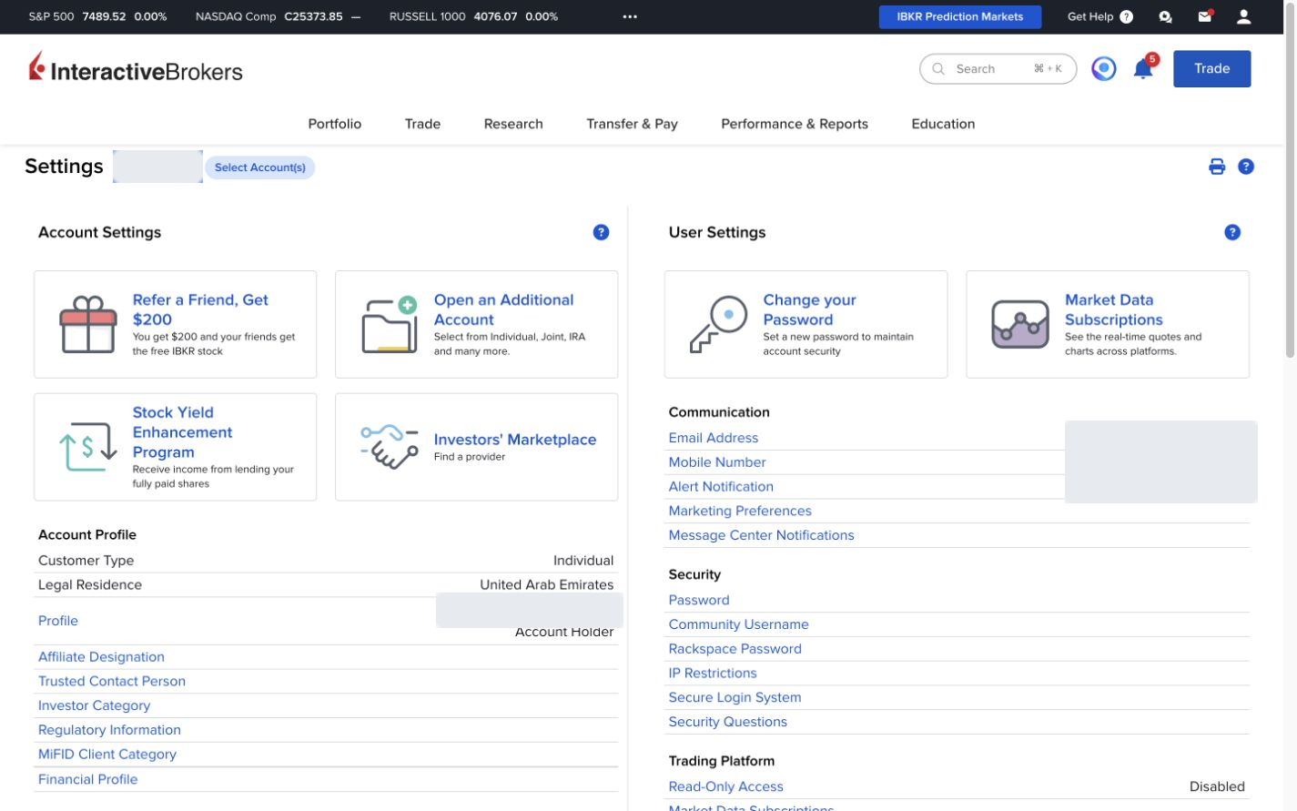Screen dimensions: 1297x811
Task: Open notifications bell with 5 alerts
Action: tap(1144, 68)
